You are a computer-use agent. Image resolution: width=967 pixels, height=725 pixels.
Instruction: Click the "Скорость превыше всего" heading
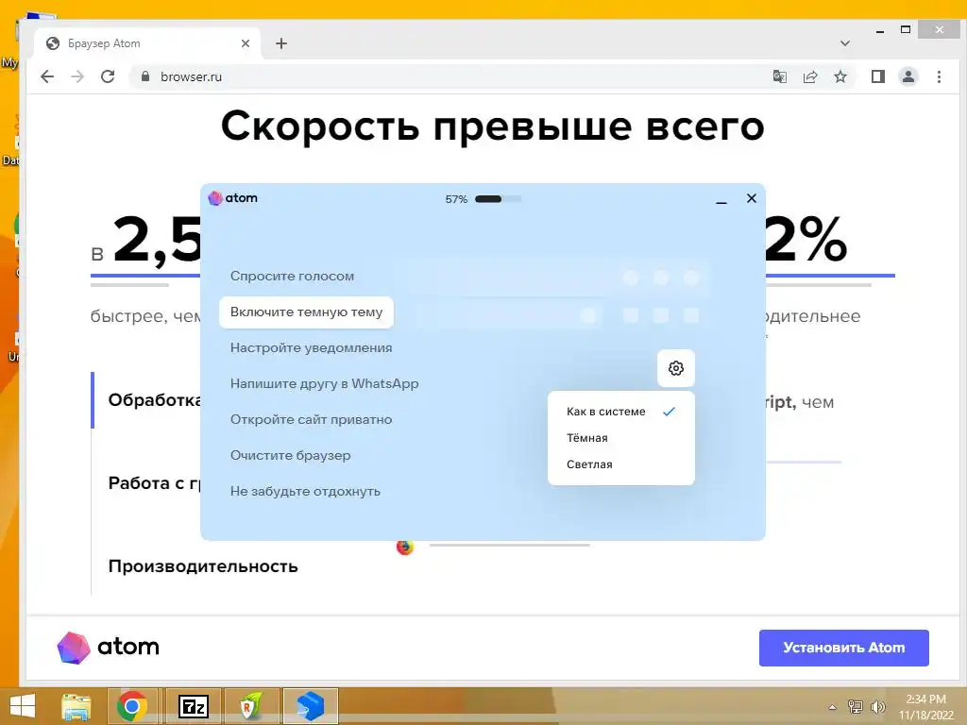493,126
